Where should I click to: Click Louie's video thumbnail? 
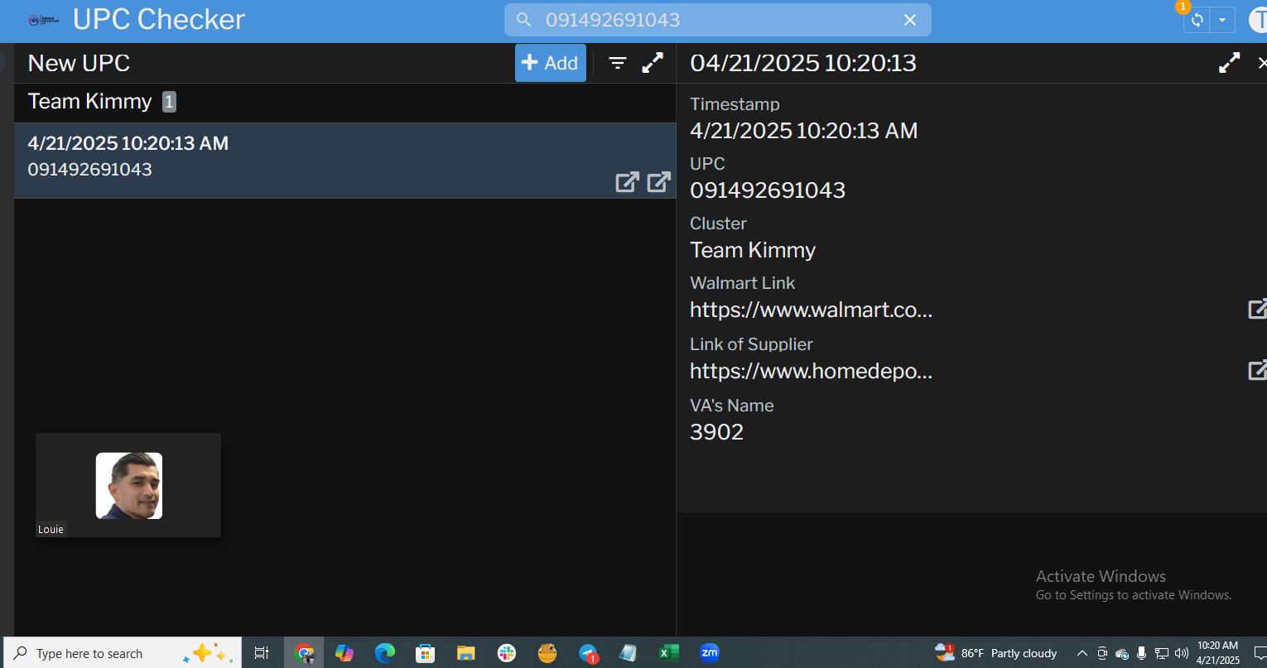(128, 485)
